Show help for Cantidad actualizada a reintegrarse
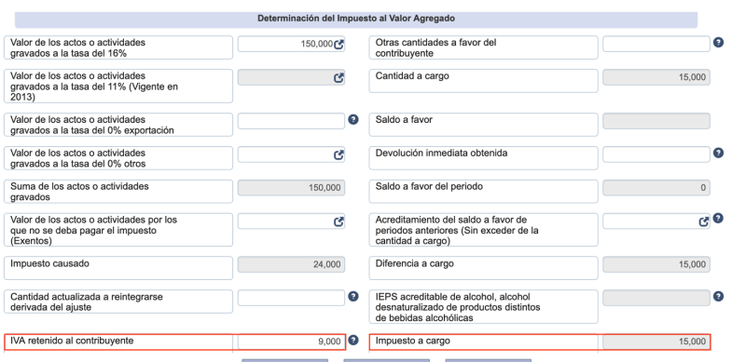Viewport: 746px width, 362px height. [353, 297]
